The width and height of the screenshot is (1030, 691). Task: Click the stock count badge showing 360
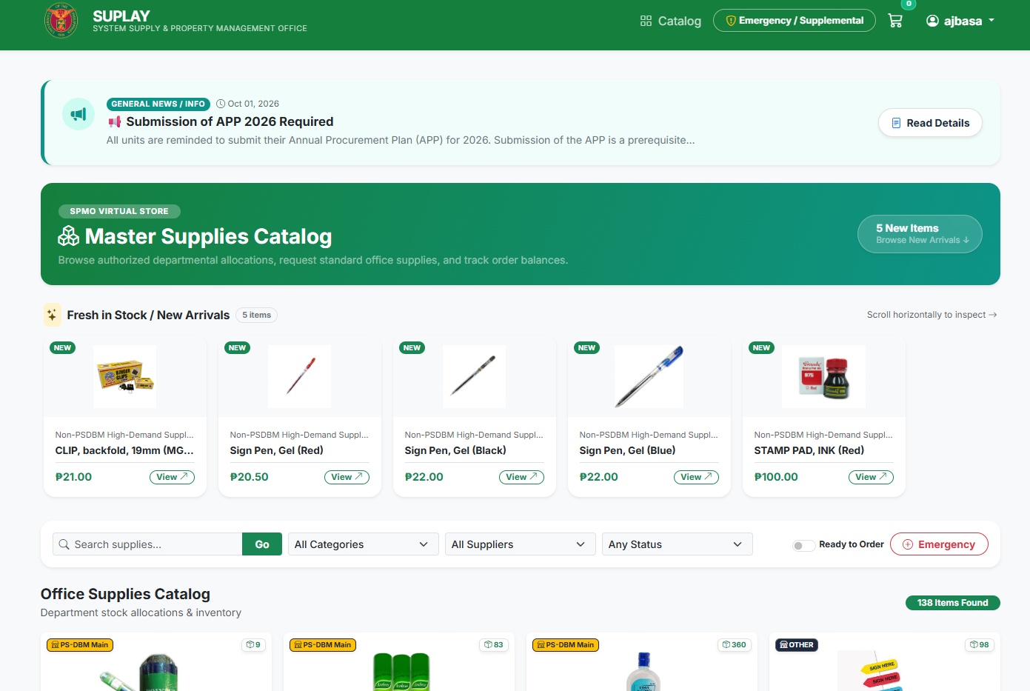pos(735,645)
